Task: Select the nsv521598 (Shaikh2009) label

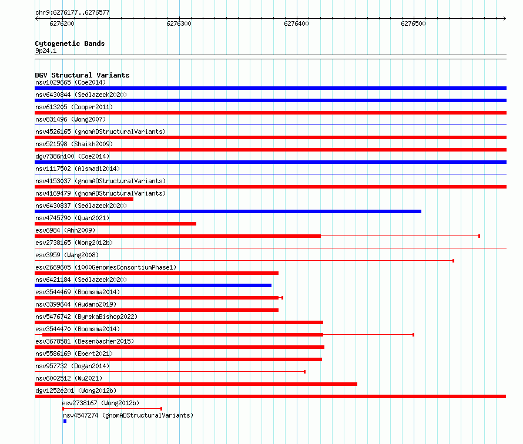Action: tap(74, 144)
